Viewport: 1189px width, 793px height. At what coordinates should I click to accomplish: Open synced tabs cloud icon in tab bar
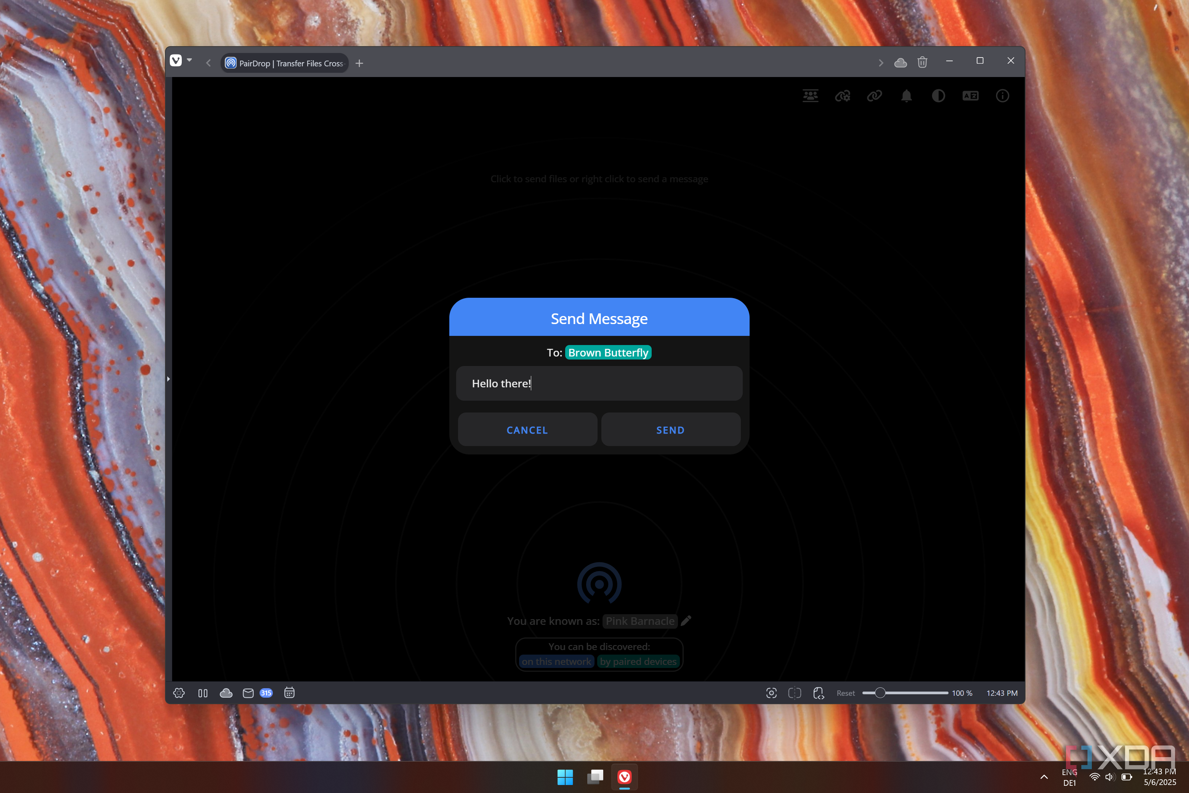point(901,63)
